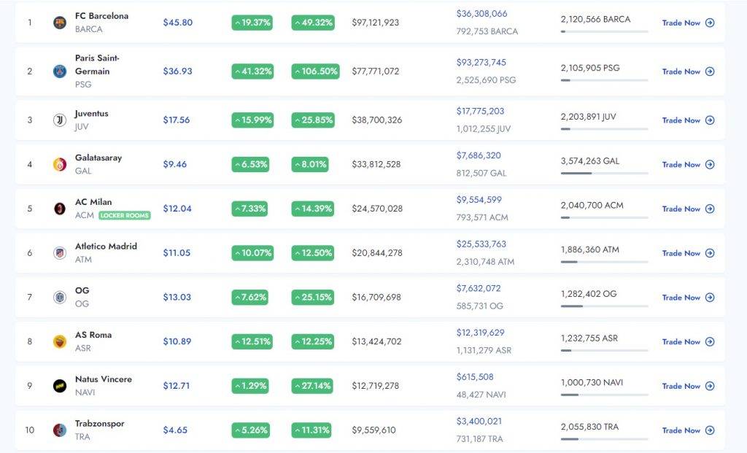Click the AC Milan club logo
Viewport: 747px width, 453px height.
(60, 209)
